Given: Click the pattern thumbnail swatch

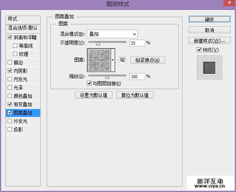Looking at the screenshot, I should [99, 60].
